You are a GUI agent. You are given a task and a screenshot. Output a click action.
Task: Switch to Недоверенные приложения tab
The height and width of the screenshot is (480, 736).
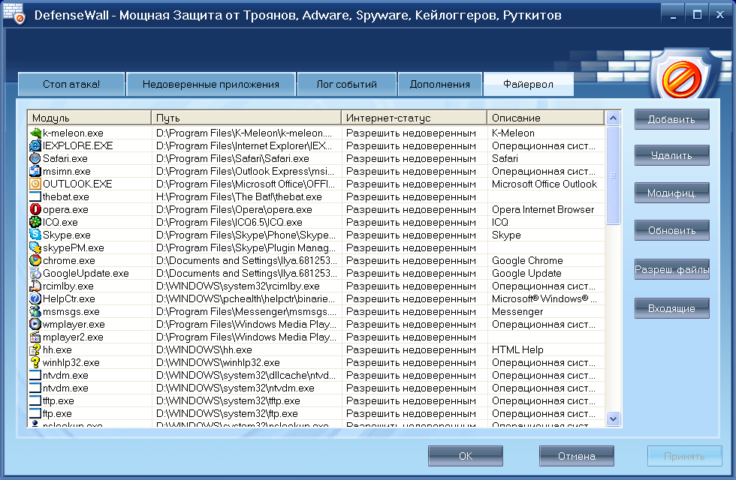point(211,84)
